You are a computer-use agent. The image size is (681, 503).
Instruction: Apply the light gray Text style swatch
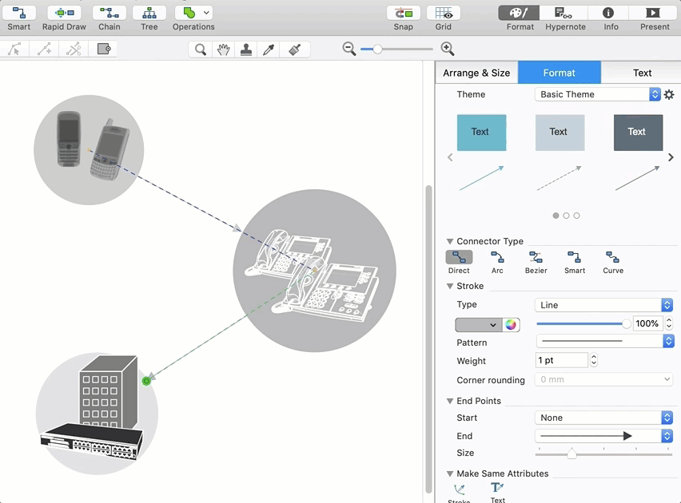point(560,133)
